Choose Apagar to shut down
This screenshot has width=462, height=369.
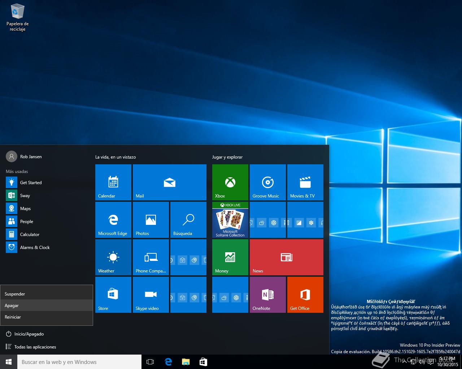47,306
